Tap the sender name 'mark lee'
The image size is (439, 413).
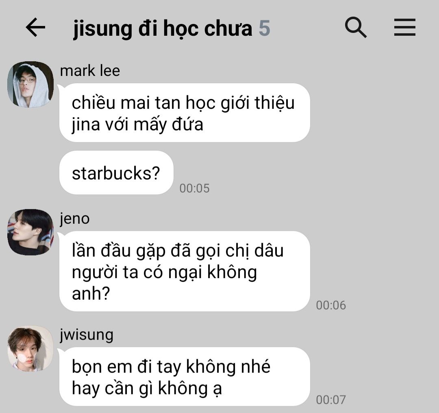(x=90, y=71)
